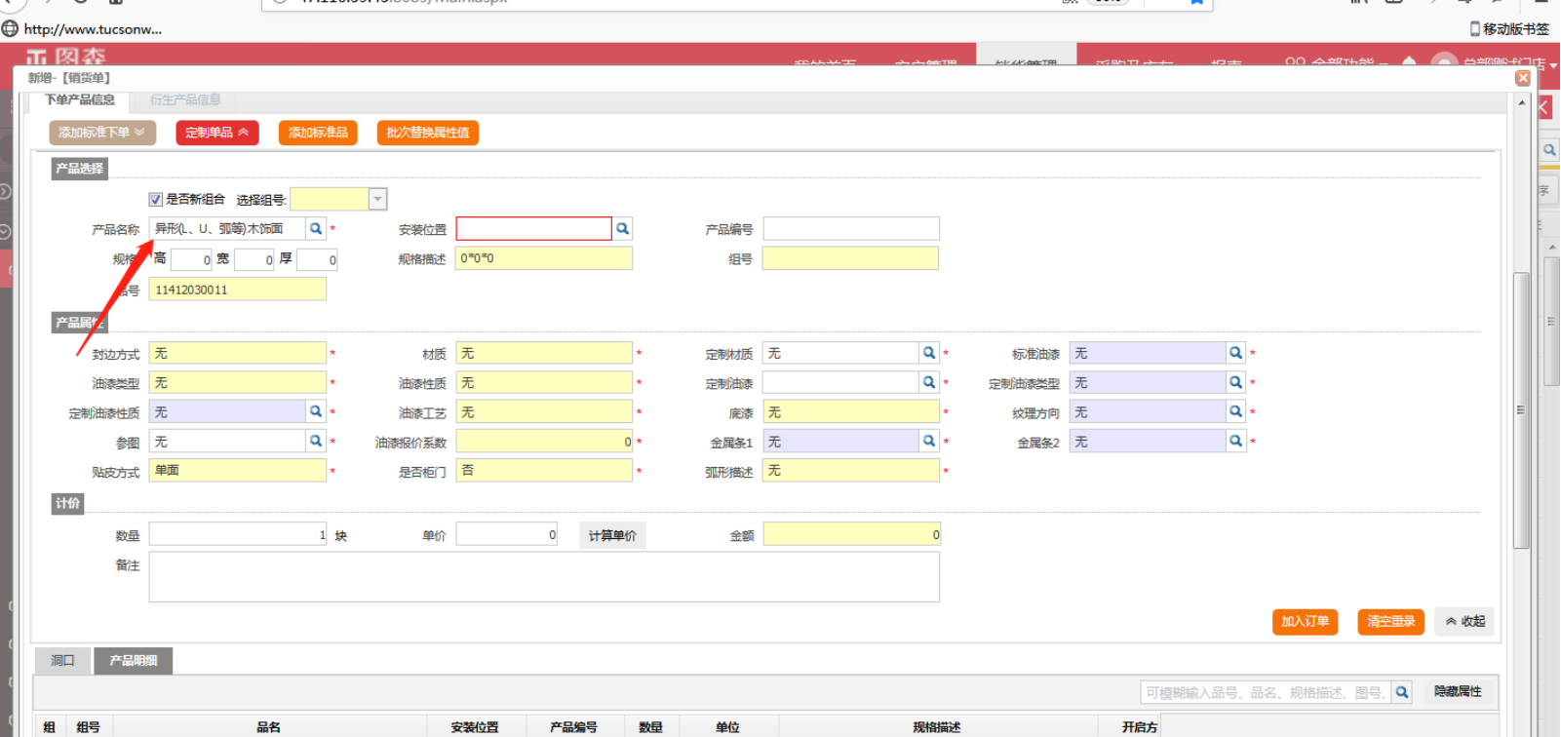1561x737 pixels.
Task: Open lookup for 参图 field
Action: click(x=316, y=442)
